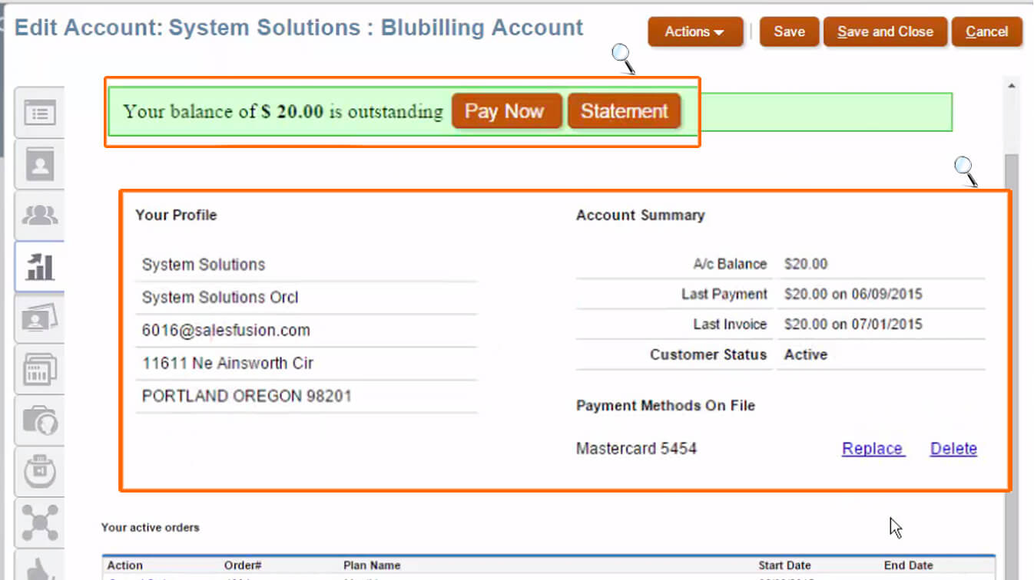This screenshot has height=580, width=1034.
Task: Expand the Your active orders section
Action: pyautogui.click(x=150, y=528)
